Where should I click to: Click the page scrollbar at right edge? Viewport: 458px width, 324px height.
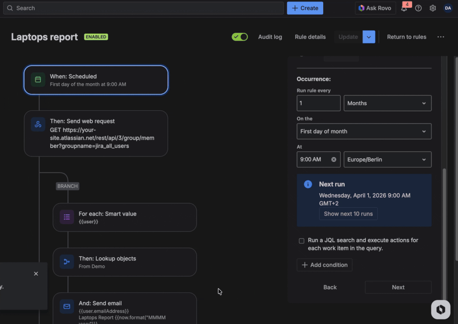tap(456, 159)
